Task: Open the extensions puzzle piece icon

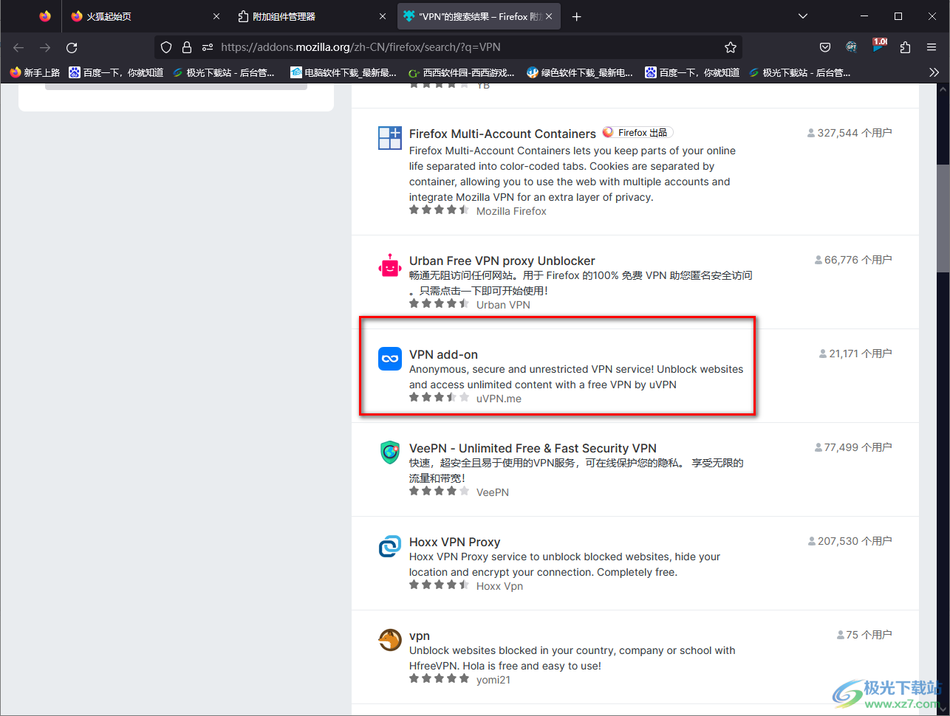Action: coord(906,47)
